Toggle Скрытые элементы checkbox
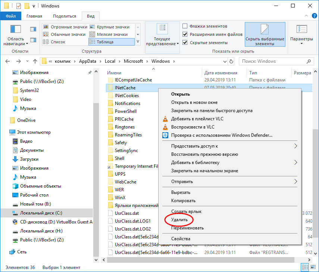This screenshot has width=319, height=272. click(x=185, y=42)
